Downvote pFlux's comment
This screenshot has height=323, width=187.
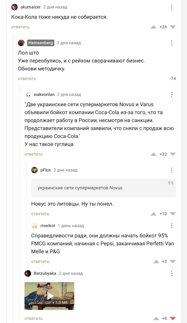(x=173, y=214)
